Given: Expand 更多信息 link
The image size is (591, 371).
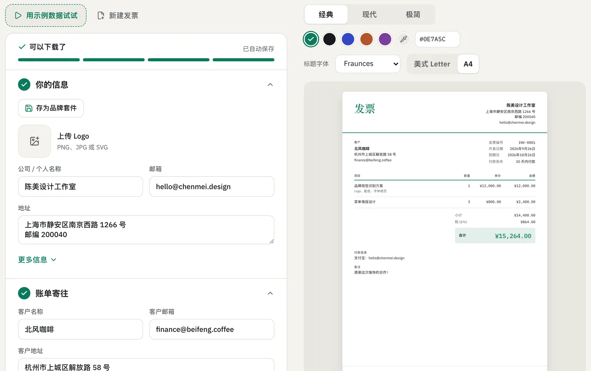Looking at the screenshot, I should 37,260.
